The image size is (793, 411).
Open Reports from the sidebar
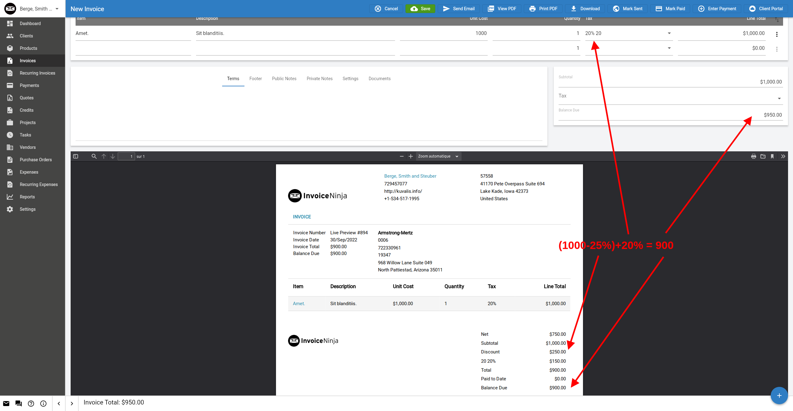(x=27, y=197)
